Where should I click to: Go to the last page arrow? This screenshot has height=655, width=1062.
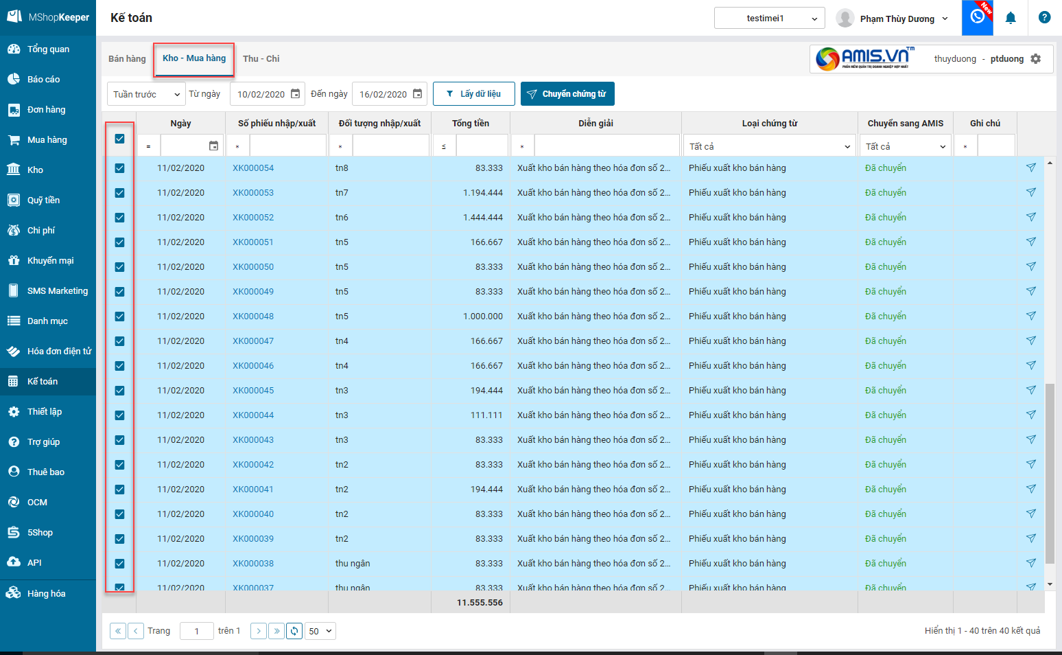(276, 631)
